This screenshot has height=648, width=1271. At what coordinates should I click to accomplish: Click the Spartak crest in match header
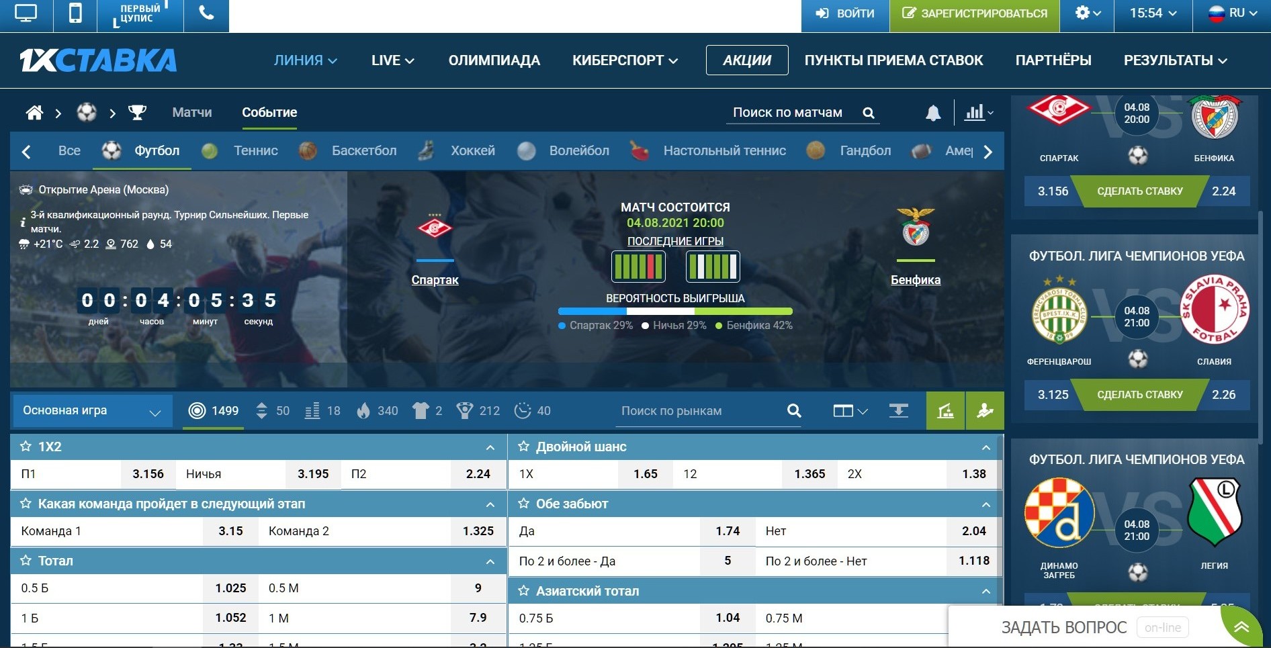(x=435, y=227)
